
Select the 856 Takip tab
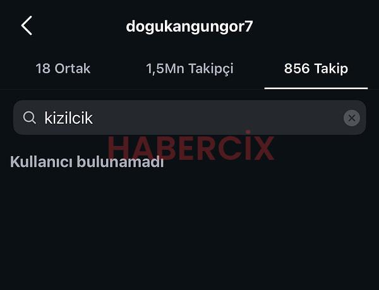[x=316, y=69]
